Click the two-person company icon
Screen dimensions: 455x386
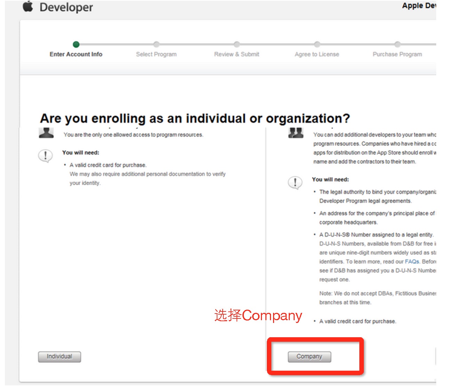coord(296,133)
